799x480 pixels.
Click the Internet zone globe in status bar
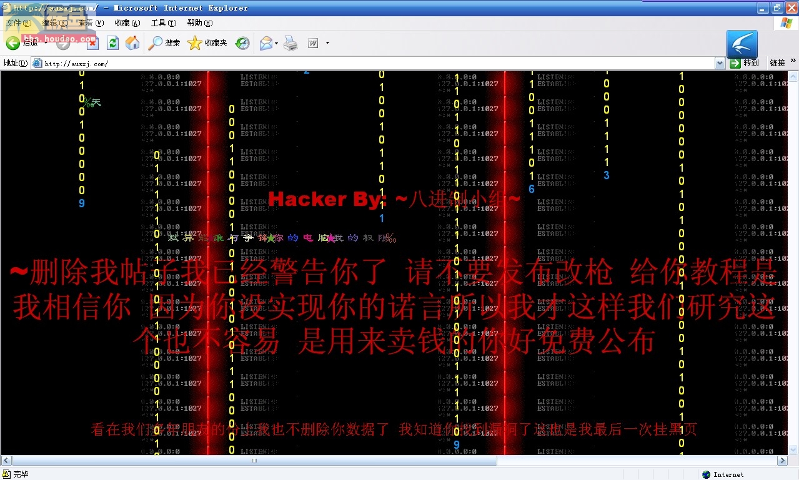707,474
